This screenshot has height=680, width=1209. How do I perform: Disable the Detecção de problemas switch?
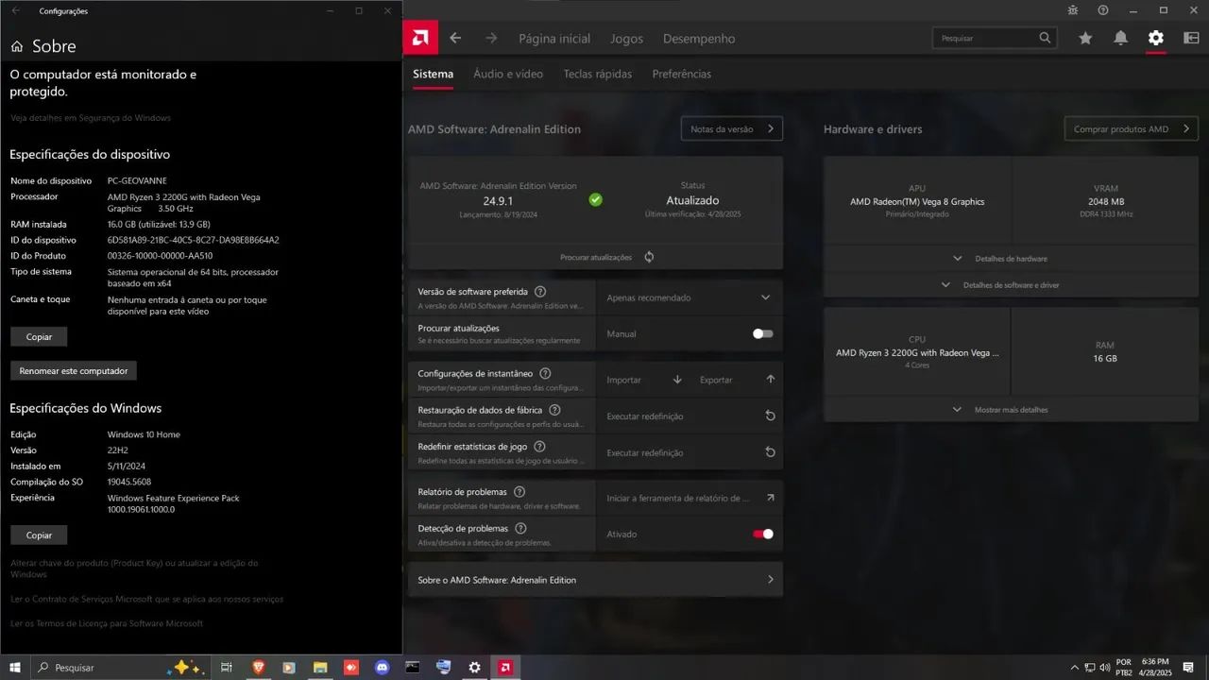pos(762,534)
